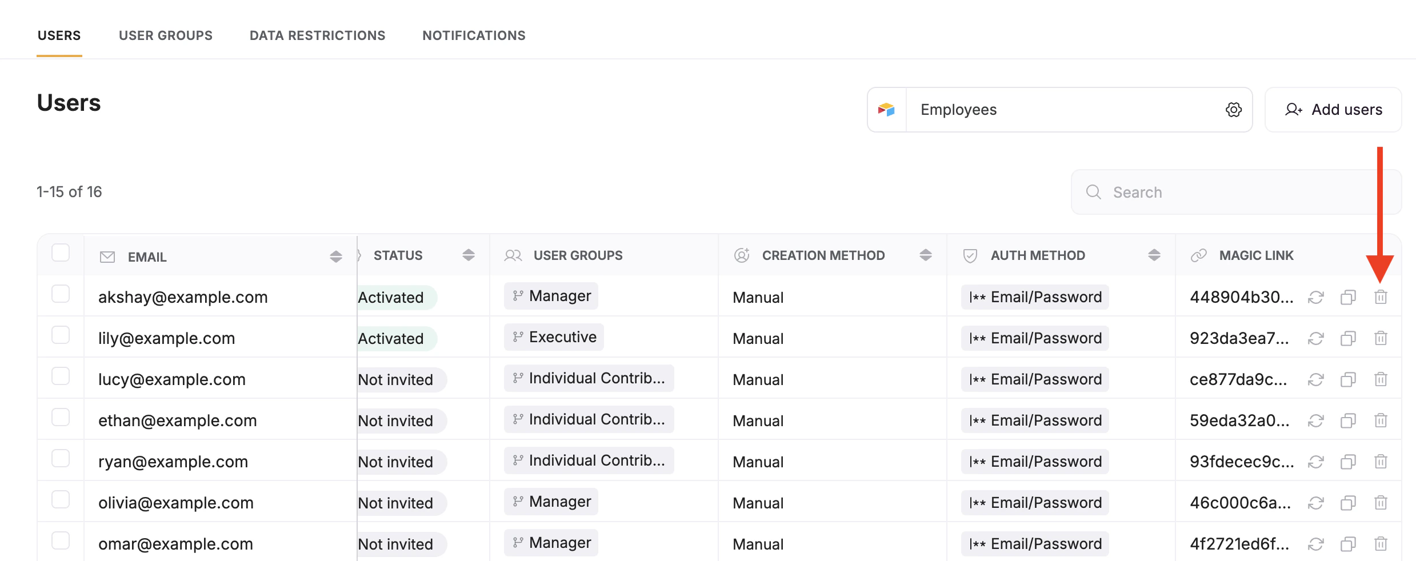
Task: Check the box for olivia@example.com
Action: point(61,499)
